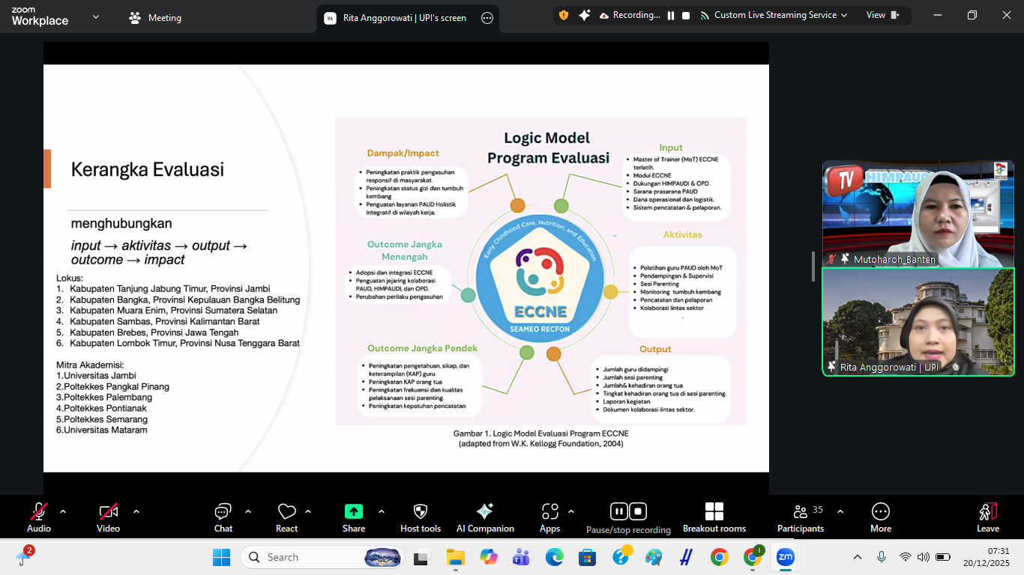
Task: Open the Apps panel
Action: 549,517
